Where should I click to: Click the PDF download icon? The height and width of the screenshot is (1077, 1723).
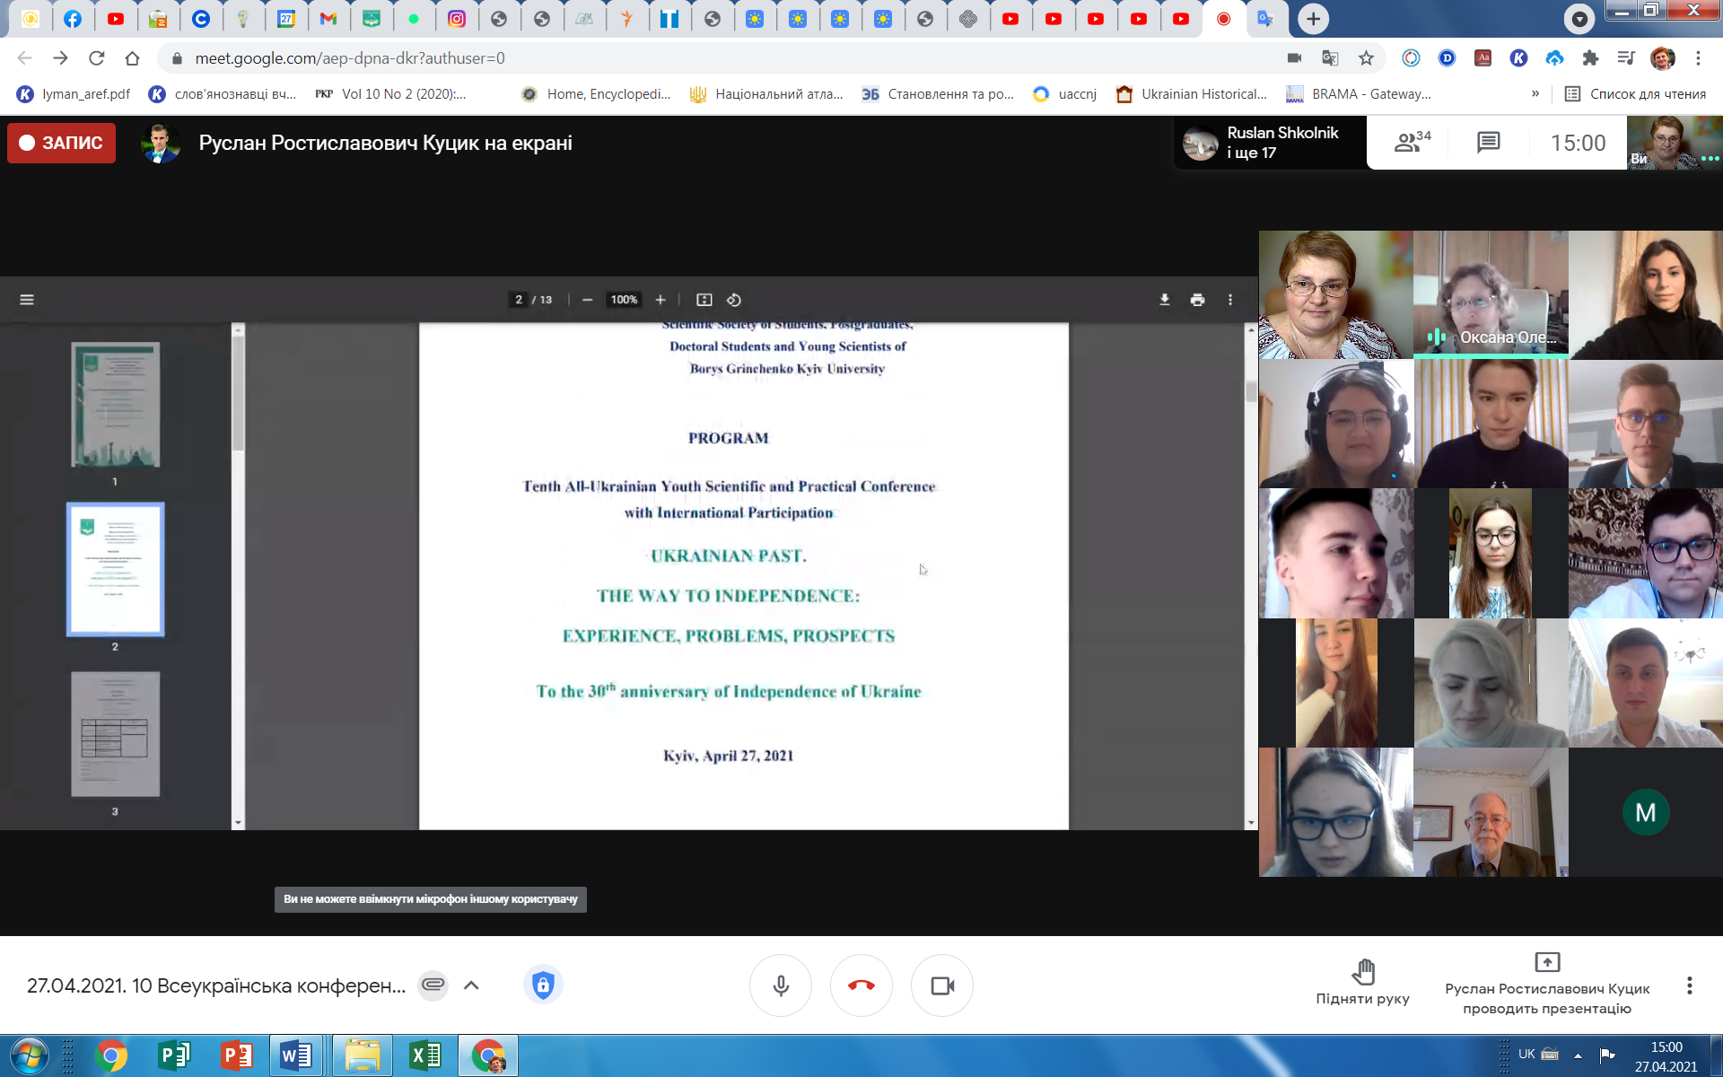(1164, 300)
